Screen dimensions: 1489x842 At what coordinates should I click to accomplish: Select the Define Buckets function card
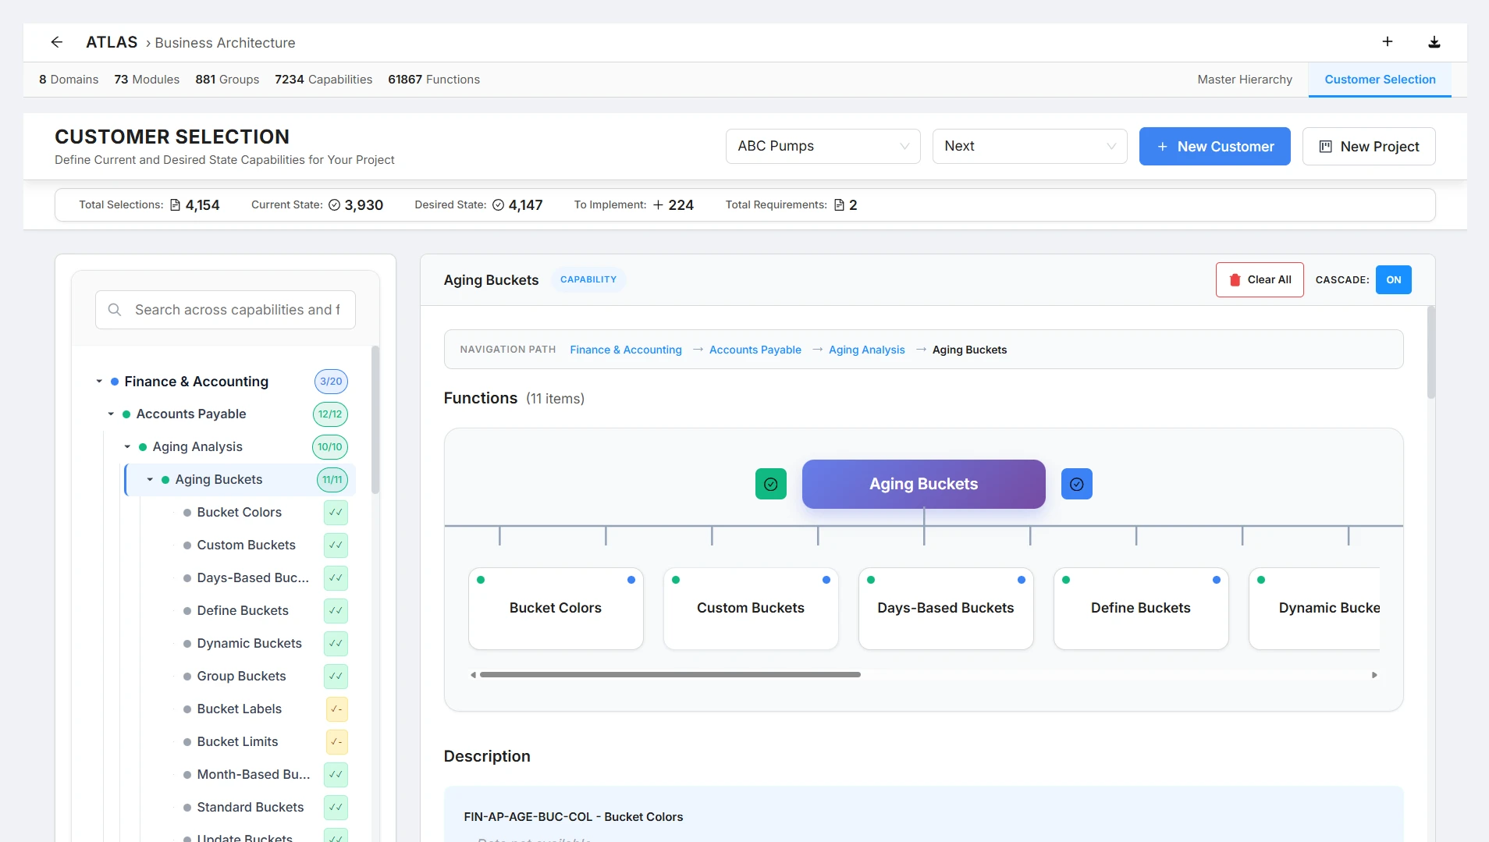point(1141,609)
